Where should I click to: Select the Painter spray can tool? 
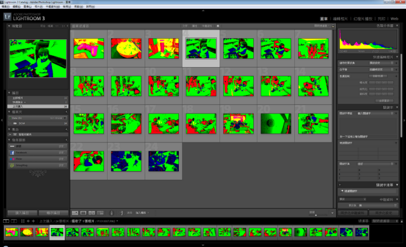(x=112, y=213)
